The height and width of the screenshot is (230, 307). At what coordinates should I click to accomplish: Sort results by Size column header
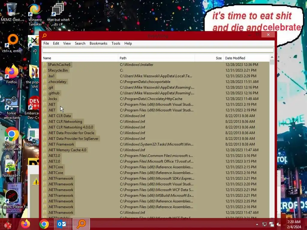209,58
